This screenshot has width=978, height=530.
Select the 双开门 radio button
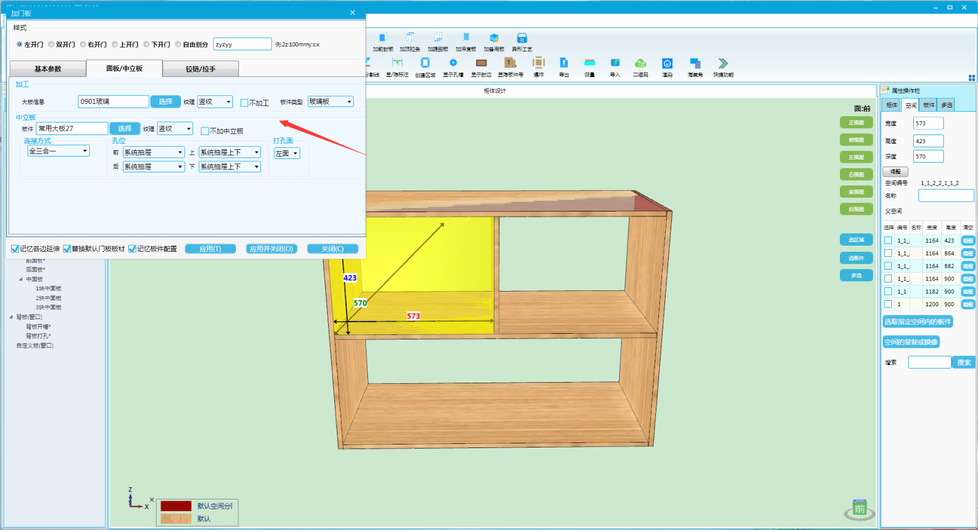tap(52, 45)
